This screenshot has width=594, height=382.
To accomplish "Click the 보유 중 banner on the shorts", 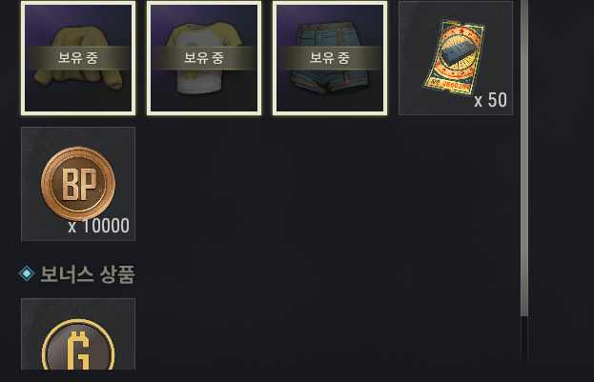I will point(330,58).
